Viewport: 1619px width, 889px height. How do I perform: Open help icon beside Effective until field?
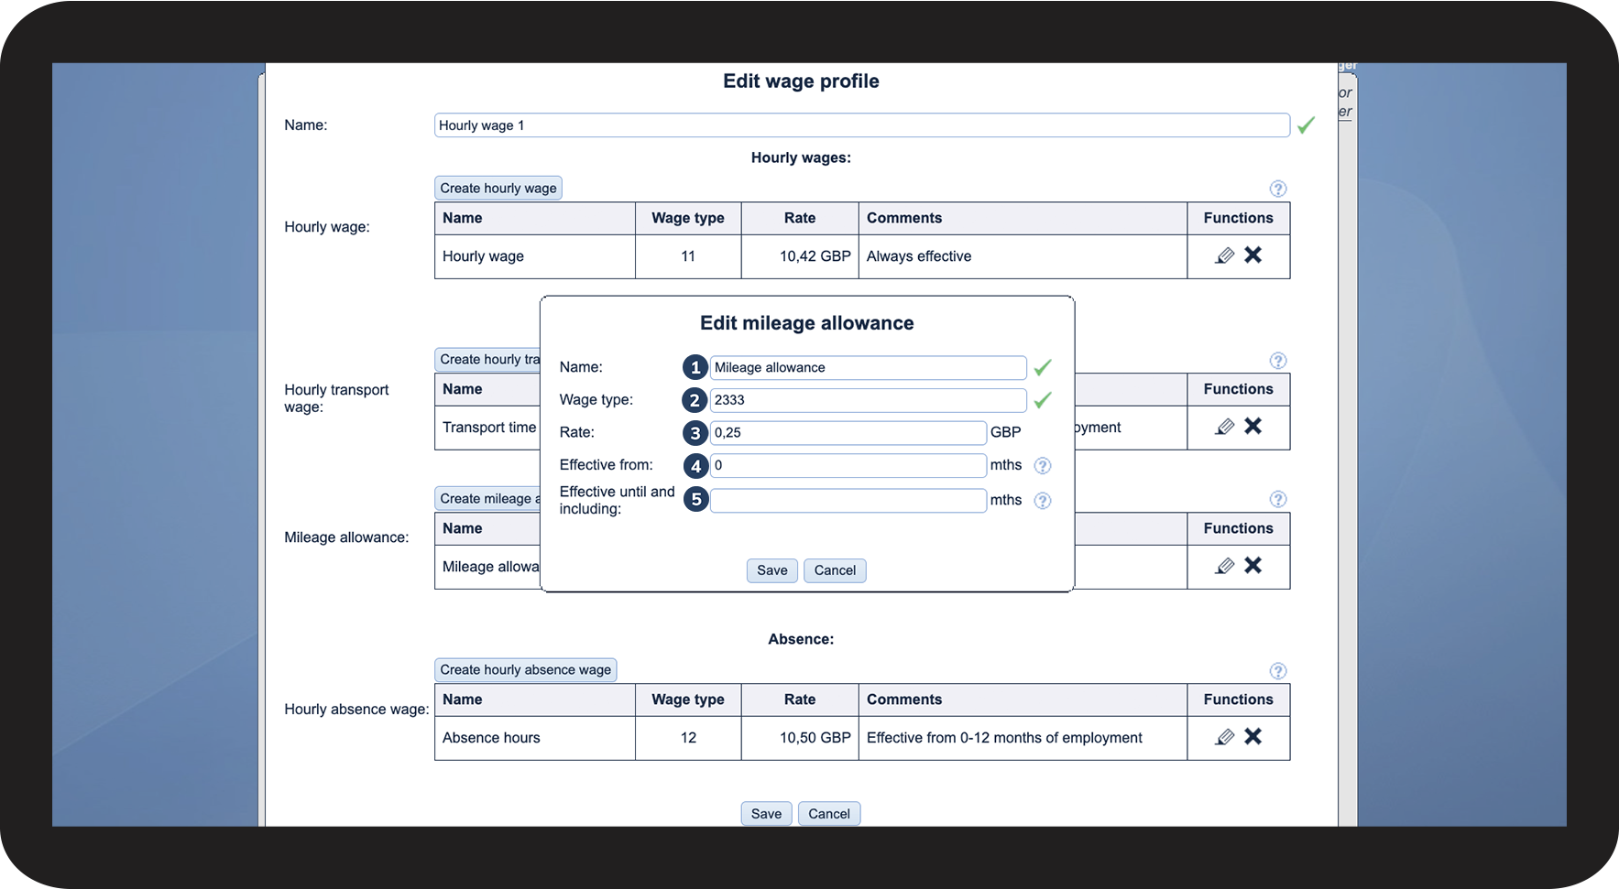pos(1043,501)
